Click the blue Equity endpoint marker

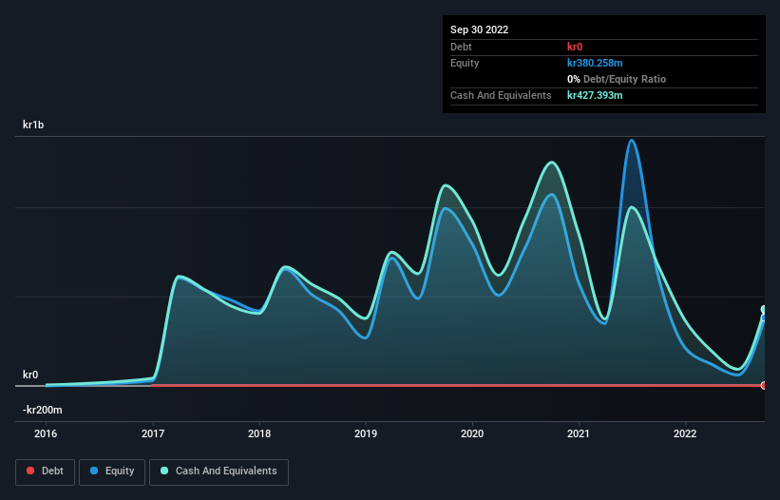pyautogui.click(x=764, y=317)
